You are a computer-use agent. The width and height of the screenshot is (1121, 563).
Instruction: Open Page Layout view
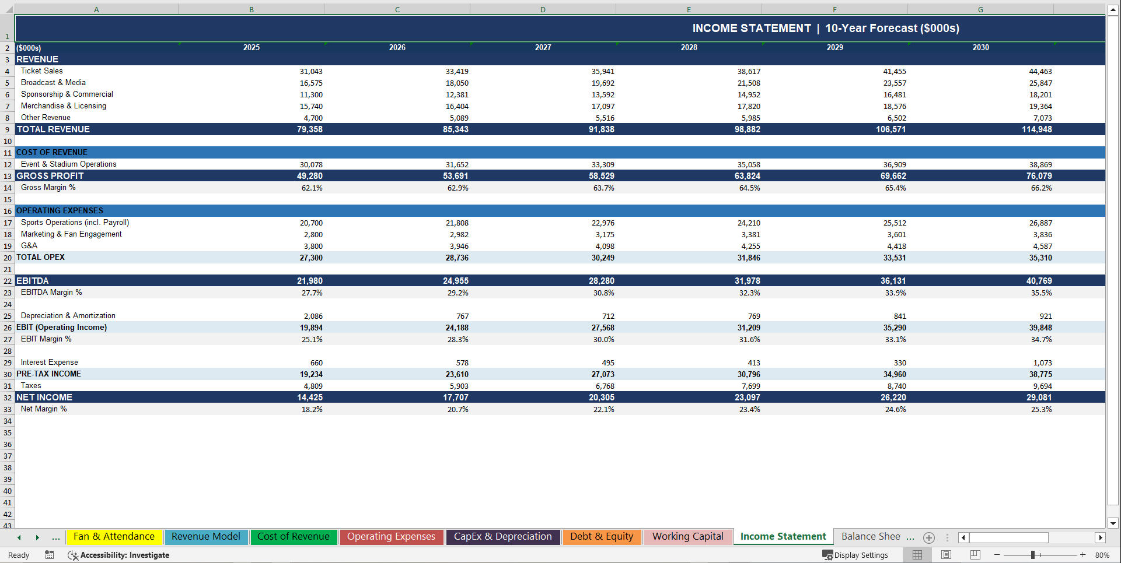[945, 555]
